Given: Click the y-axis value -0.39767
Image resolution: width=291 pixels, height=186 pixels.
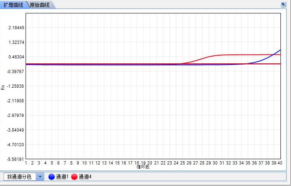Looking at the screenshot, I should [x=15, y=71].
